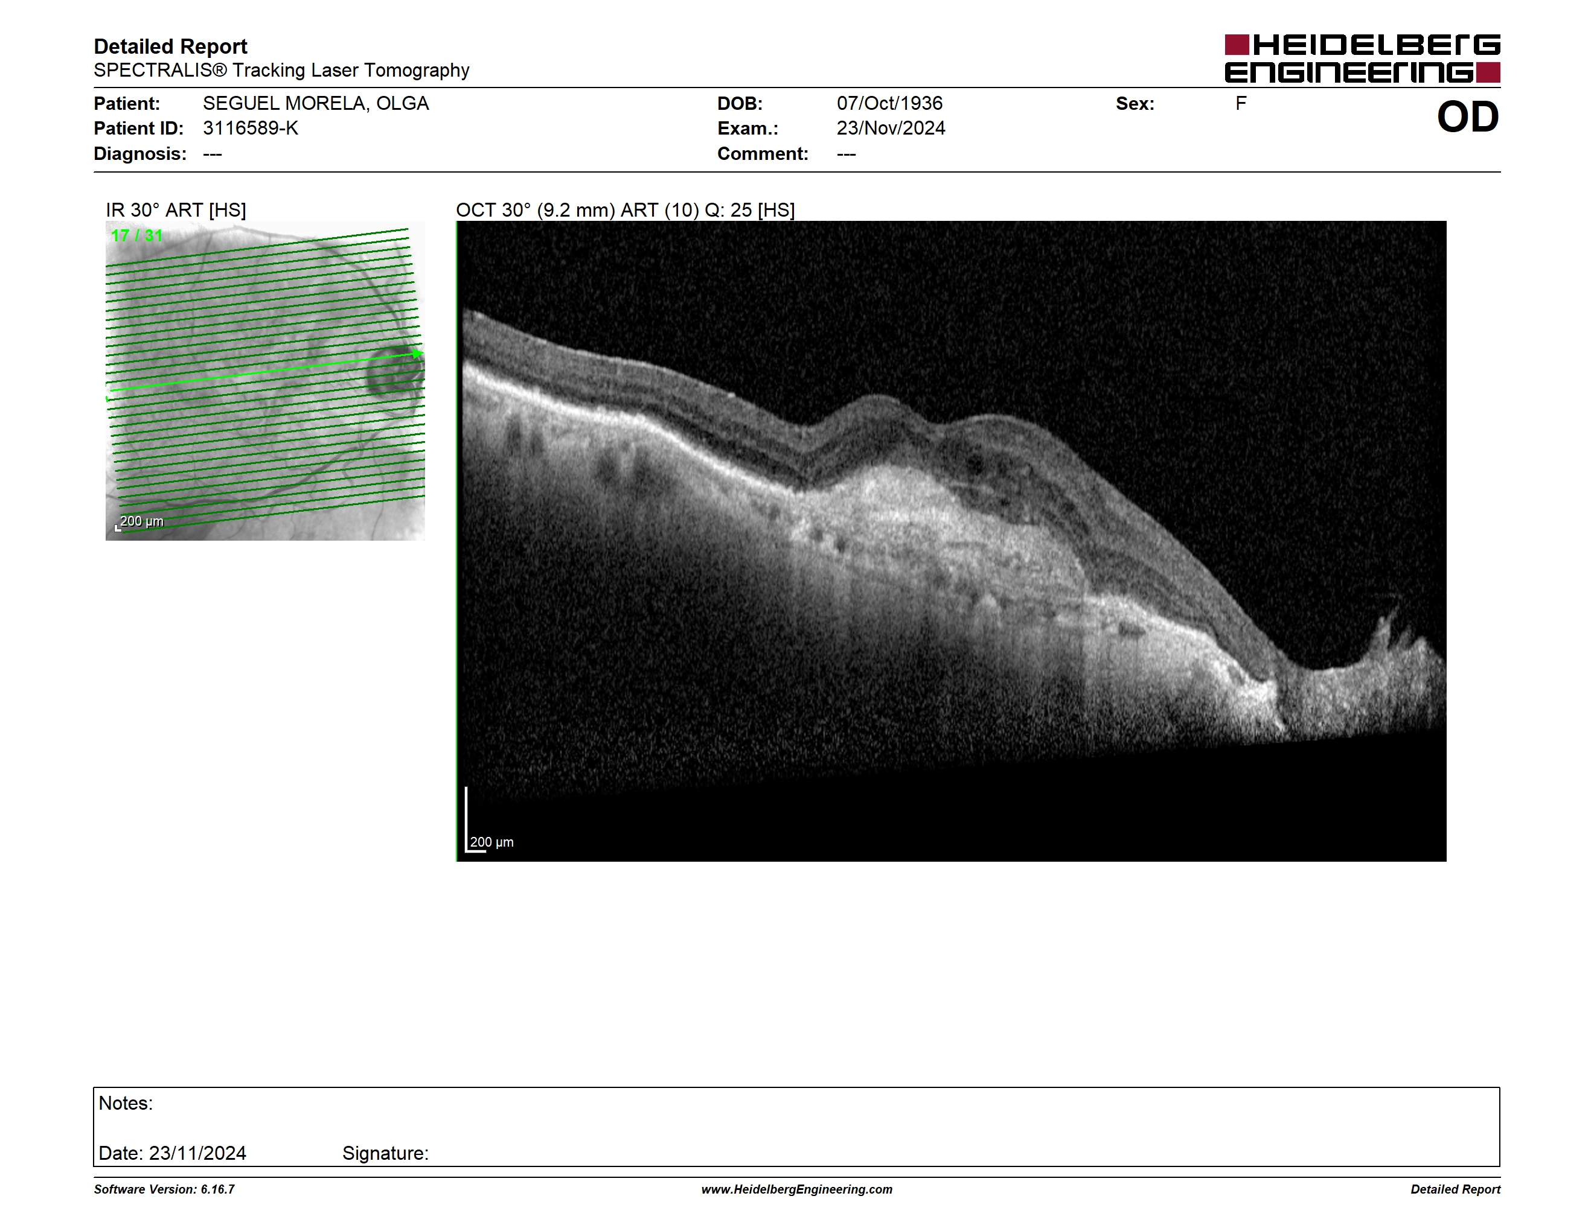Click 'Software Version: 6.16.7' footer
1594x1231 pixels.
pyautogui.click(x=164, y=1189)
